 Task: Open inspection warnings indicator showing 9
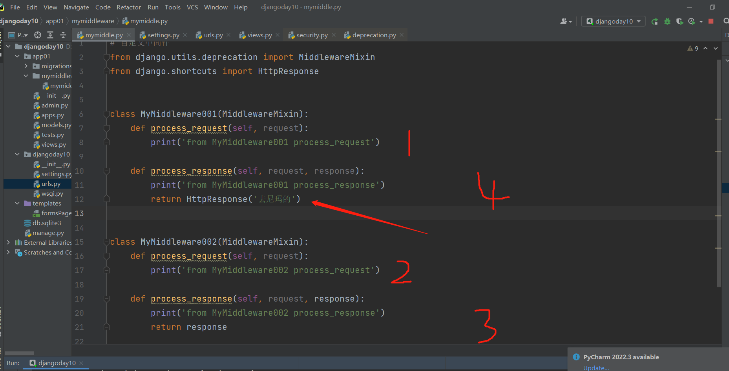693,48
